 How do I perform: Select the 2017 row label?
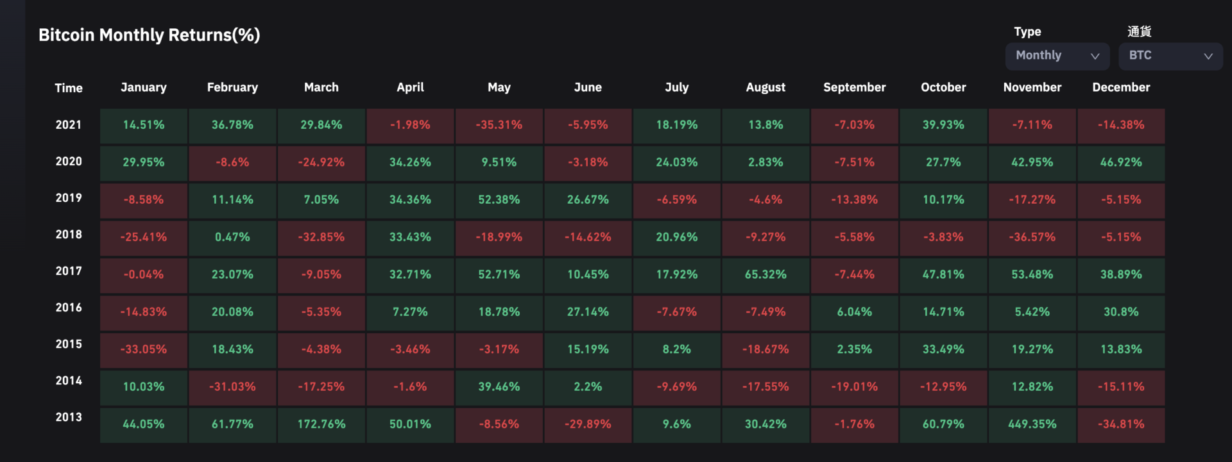click(x=69, y=271)
